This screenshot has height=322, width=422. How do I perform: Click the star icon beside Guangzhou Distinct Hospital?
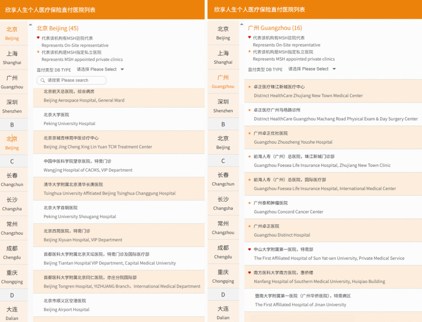(x=250, y=226)
